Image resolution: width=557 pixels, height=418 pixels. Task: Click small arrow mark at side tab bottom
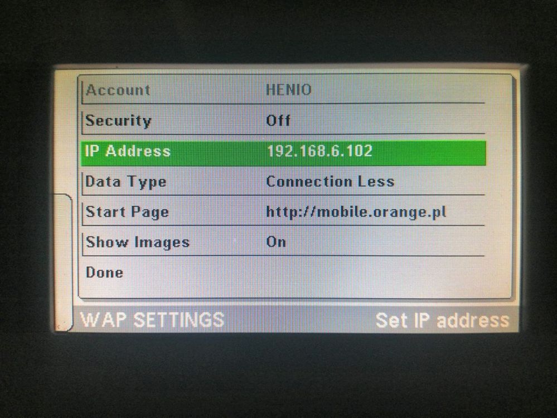(59, 325)
